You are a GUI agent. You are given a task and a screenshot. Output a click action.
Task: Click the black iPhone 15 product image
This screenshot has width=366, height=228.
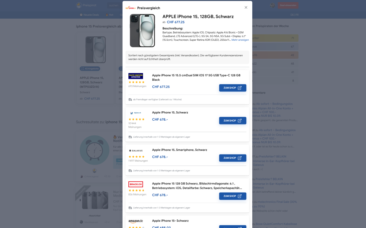click(x=142, y=31)
